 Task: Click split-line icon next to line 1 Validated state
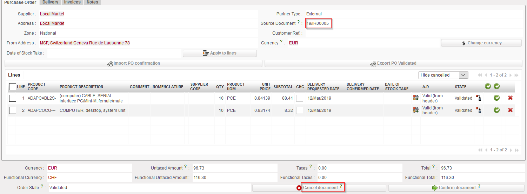click(x=478, y=98)
